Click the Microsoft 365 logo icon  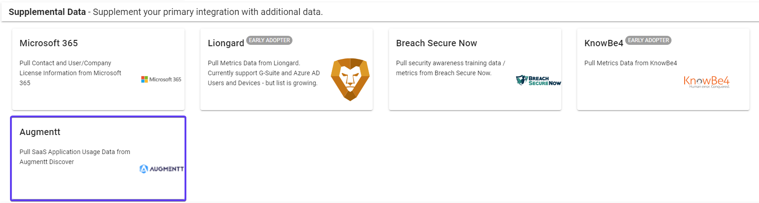pos(161,79)
